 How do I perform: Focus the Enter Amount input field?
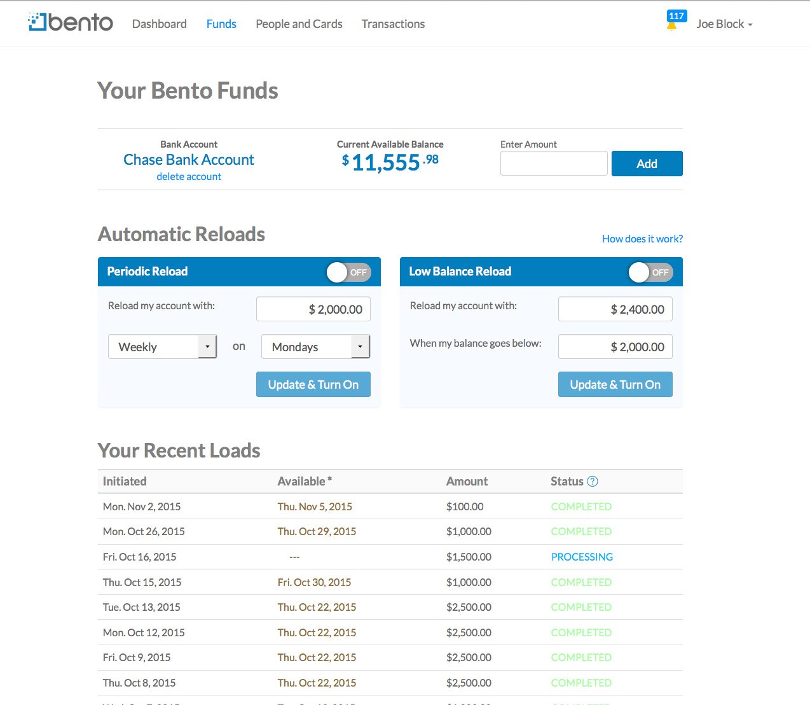pyautogui.click(x=554, y=164)
